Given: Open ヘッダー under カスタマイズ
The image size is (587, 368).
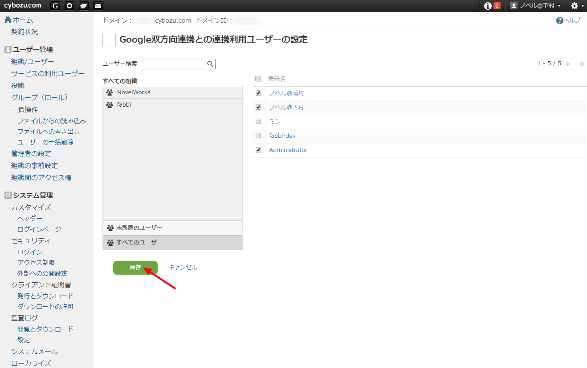Looking at the screenshot, I should coord(30,219).
